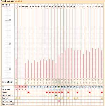Click the red heart on cycle day 25
Screen dimensions: 105x106
90,92
